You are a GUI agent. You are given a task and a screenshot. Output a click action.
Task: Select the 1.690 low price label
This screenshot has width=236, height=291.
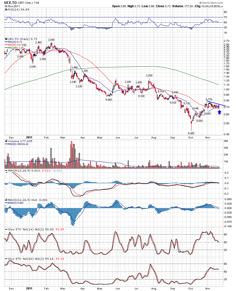pos(33,67)
